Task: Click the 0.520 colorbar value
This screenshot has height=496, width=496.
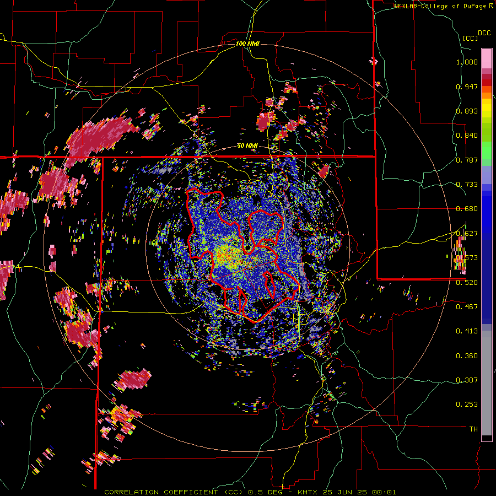Action: click(467, 282)
